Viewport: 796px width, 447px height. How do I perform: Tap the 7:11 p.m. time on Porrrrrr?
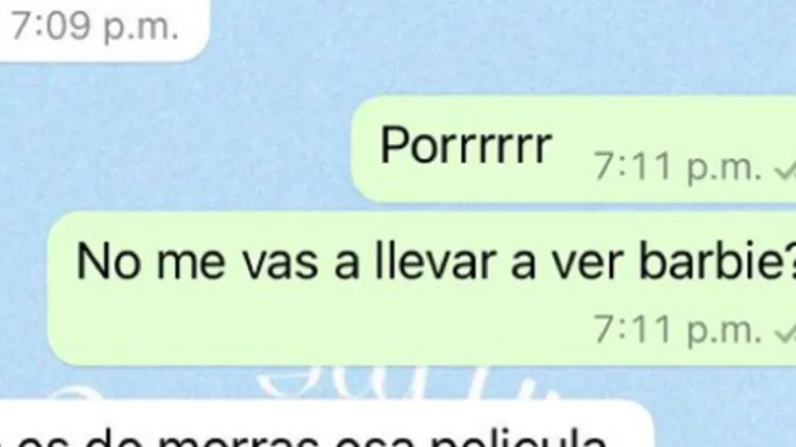pos(678,167)
